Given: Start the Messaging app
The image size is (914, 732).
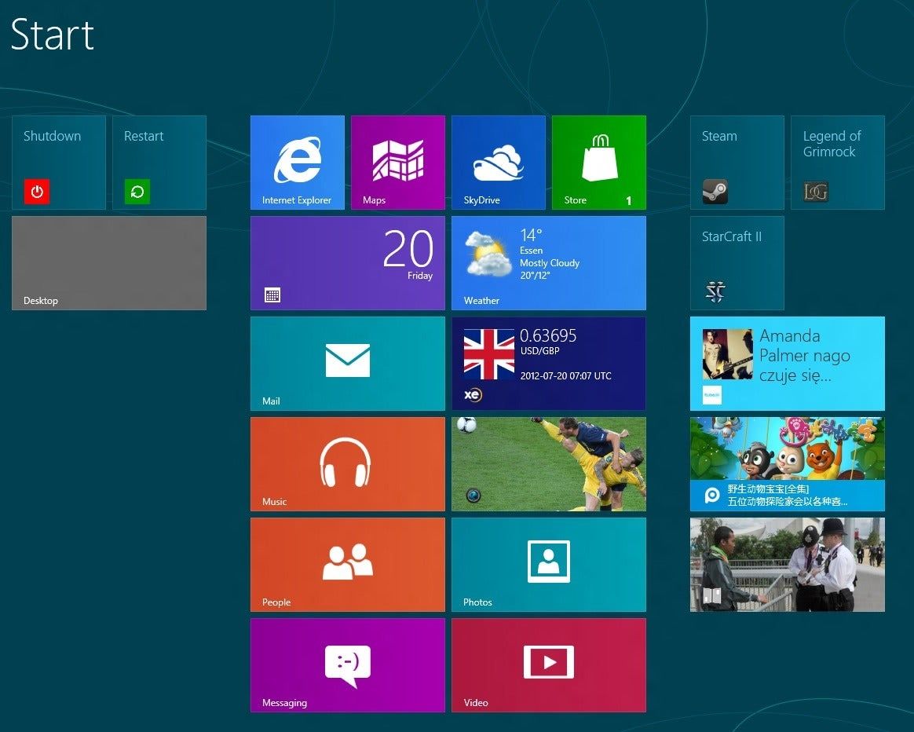Looking at the screenshot, I should click(347, 664).
